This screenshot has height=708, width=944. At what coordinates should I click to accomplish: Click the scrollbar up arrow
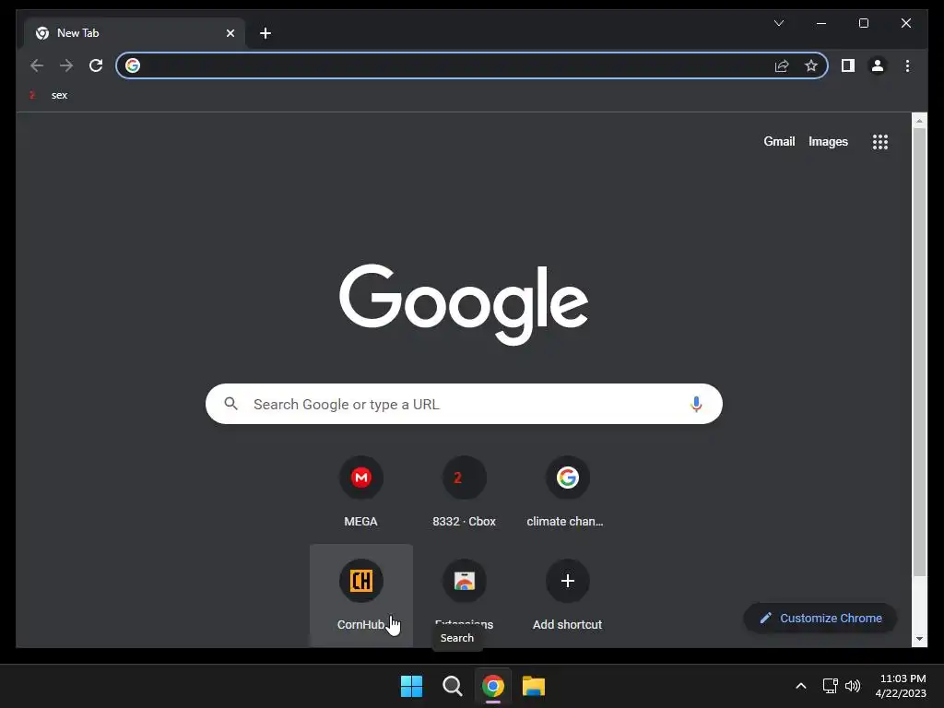(919, 121)
